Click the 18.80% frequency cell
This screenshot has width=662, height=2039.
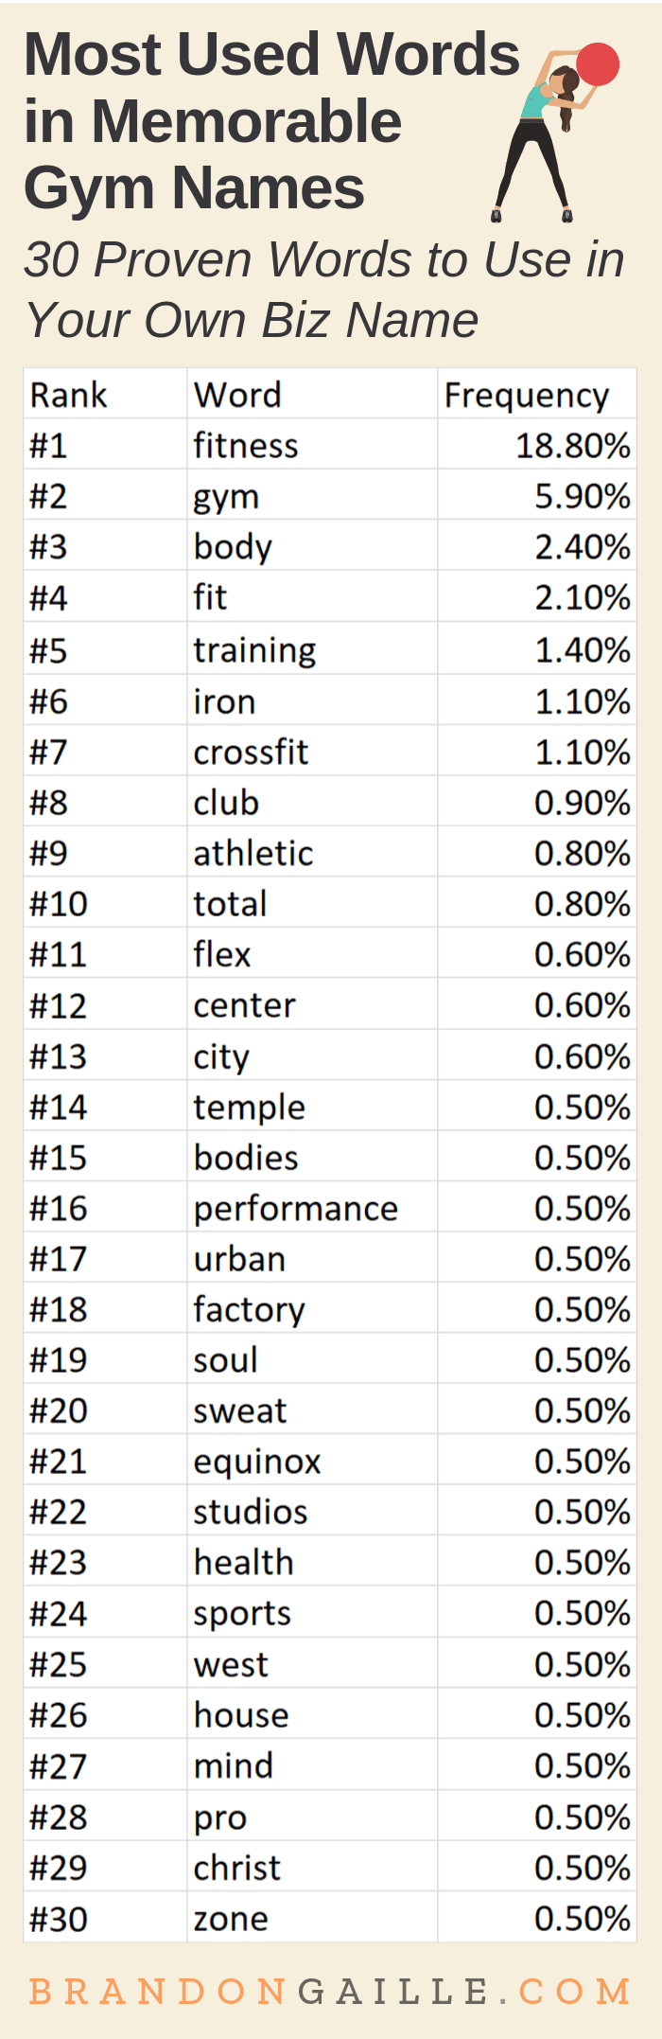click(573, 445)
